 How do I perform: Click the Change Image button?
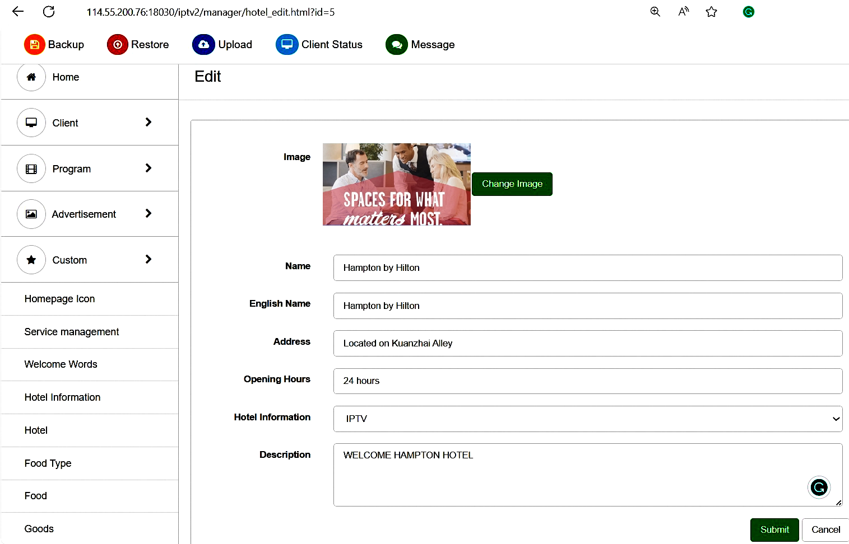pyautogui.click(x=512, y=184)
